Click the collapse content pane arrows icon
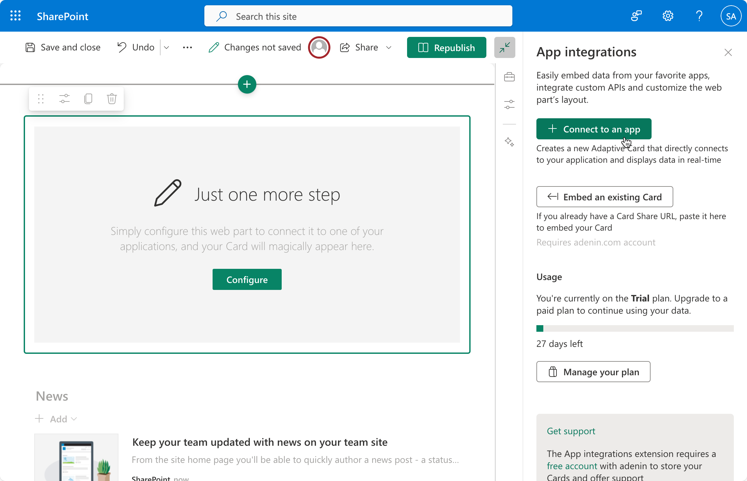 (x=504, y=47)
